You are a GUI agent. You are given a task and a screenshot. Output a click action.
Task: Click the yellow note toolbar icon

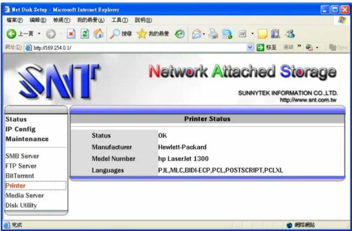[x=262, y=34]
